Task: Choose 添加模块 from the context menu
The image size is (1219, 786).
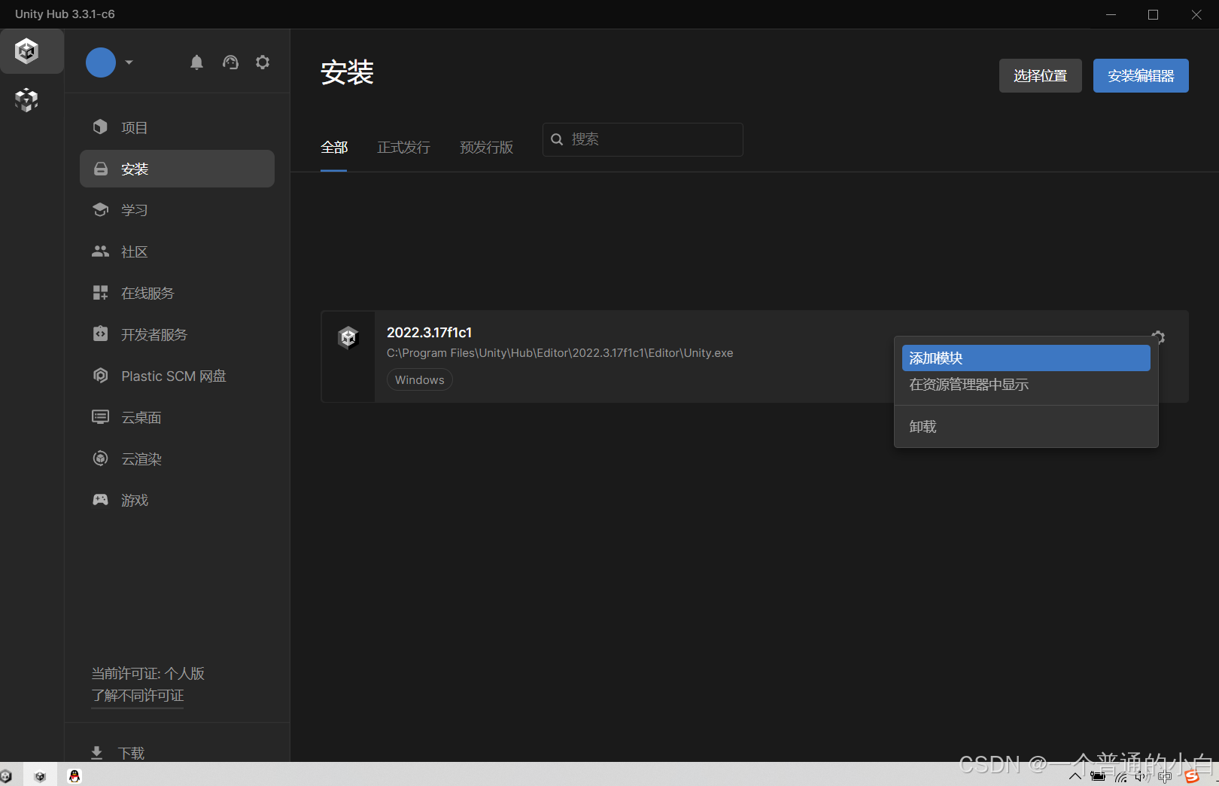Action: 1026,358
